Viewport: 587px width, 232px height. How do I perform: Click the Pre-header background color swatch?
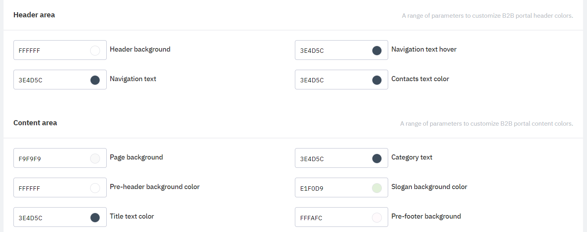[95, 188]
